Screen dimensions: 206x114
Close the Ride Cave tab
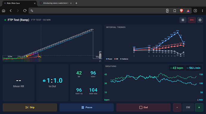pyautogui.click(x=35, y=3)
